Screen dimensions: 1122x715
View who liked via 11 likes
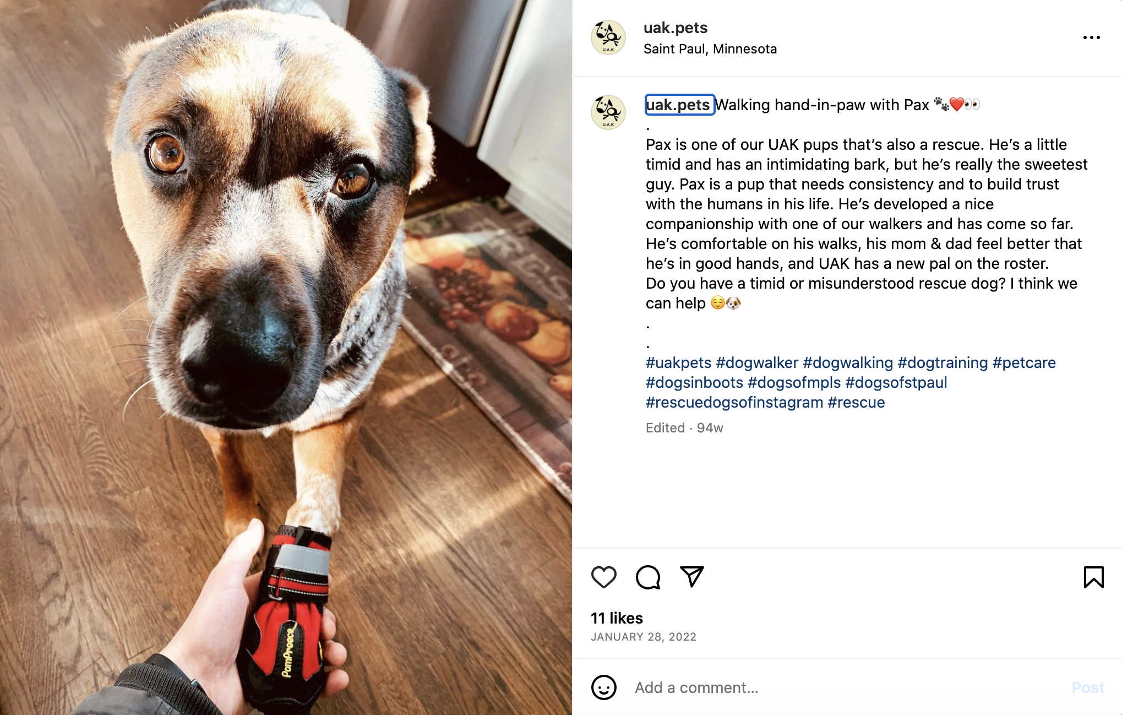[617, 618]
